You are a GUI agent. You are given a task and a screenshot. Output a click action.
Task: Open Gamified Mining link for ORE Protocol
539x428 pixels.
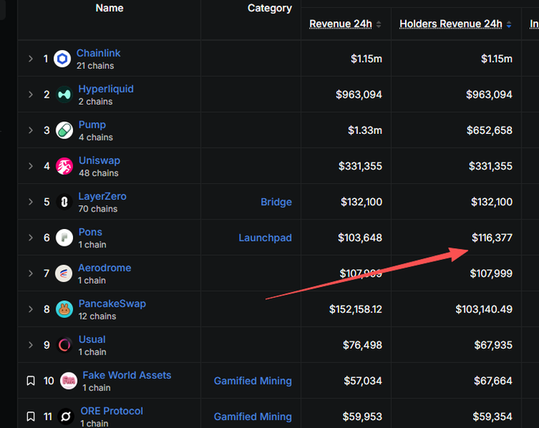[253, 417]
